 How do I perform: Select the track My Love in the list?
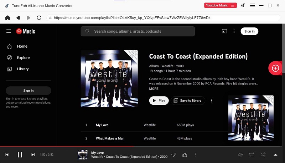click(102, 125)
